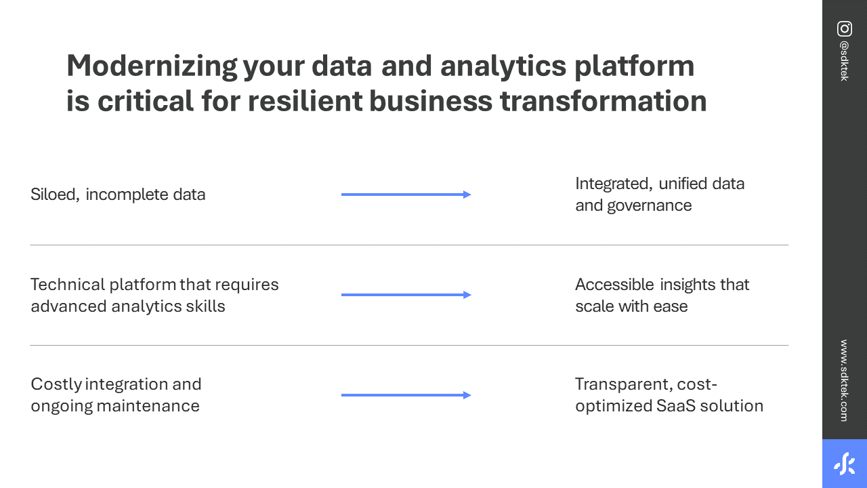Click the Technical platform that requires text
Viewport: 867px width, 488px height.
click(154, 285)
